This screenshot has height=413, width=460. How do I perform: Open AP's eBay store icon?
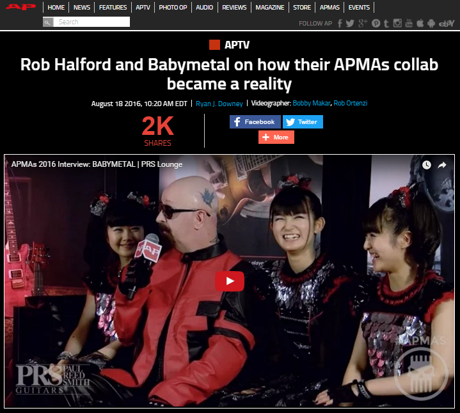[x=446, y=24]
